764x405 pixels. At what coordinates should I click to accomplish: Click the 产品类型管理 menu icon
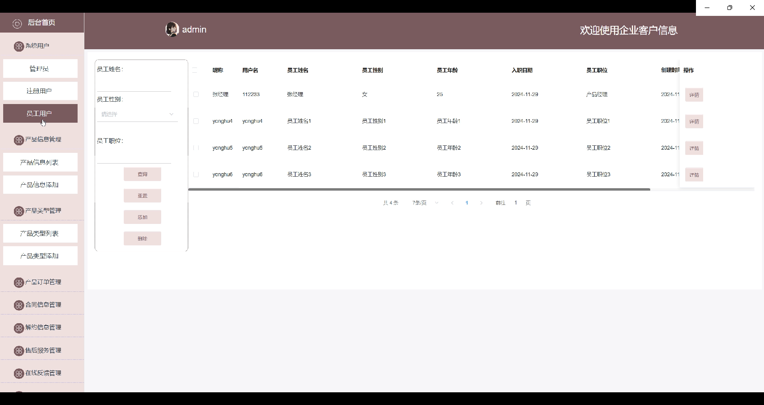pos(19,211)
